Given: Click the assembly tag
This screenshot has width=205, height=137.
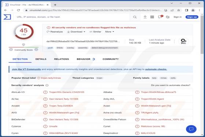Looking at the screenshot, I should coord(83,48).
